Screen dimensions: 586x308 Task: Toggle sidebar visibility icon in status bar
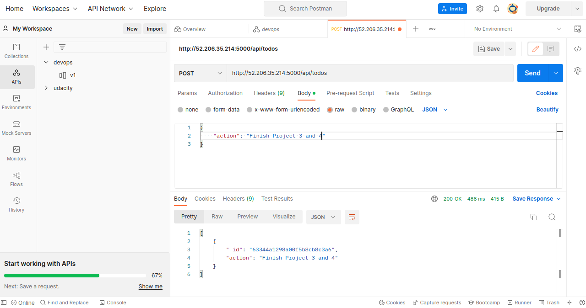coord(4,303)
